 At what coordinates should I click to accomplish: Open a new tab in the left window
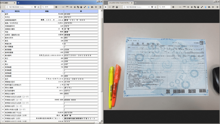(x=18, y=3)
